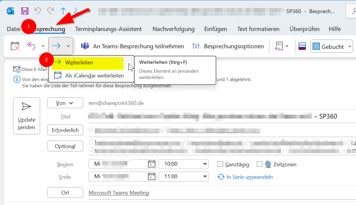Expand the Gebucht status dropdown

click(x=350, y=46)
